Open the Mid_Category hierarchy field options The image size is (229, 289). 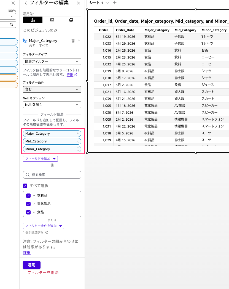(78, 141)
